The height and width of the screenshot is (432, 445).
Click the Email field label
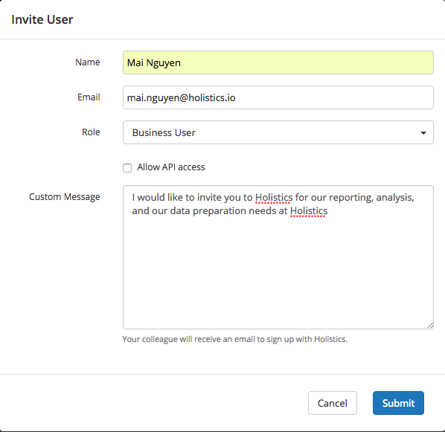[89, 97]
